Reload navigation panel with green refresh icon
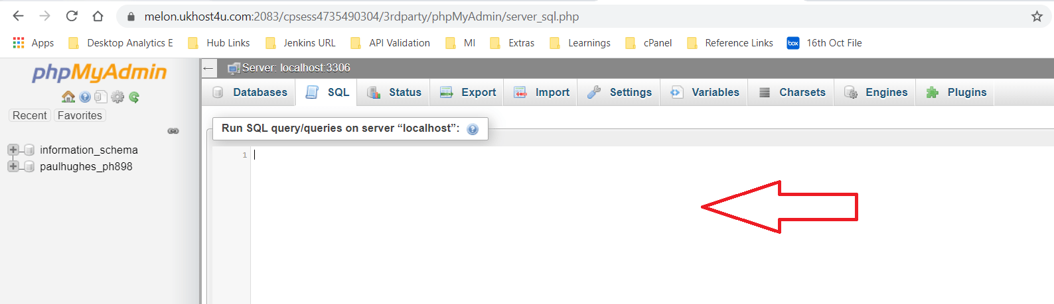The image size is (1054, 304). pos(134,97)
